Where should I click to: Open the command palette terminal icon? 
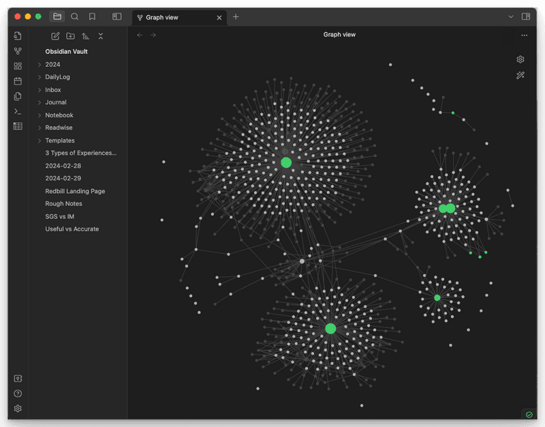(18, 111)
